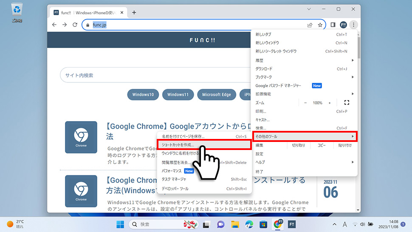This screenshot has height=232, width=412.
Task: Open the notification bell badge
Action: point(403,224)
